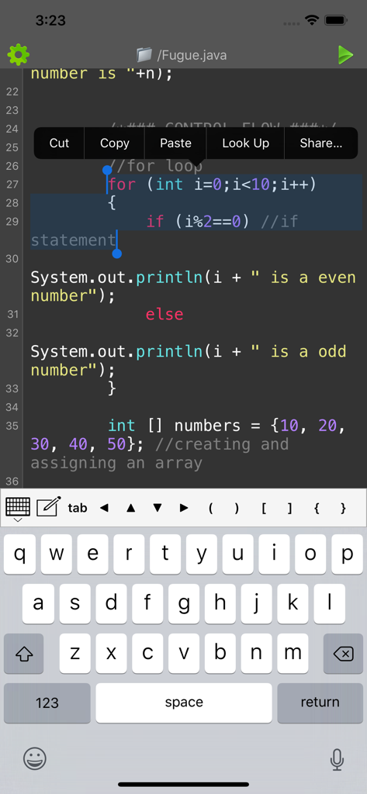Start dictation with the microphone icon
The image size is (367, 794).
[x=337, y=759]
